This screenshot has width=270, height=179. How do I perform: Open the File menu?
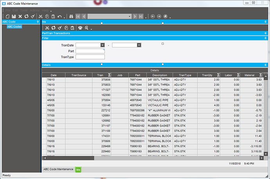tap(8, 10)
